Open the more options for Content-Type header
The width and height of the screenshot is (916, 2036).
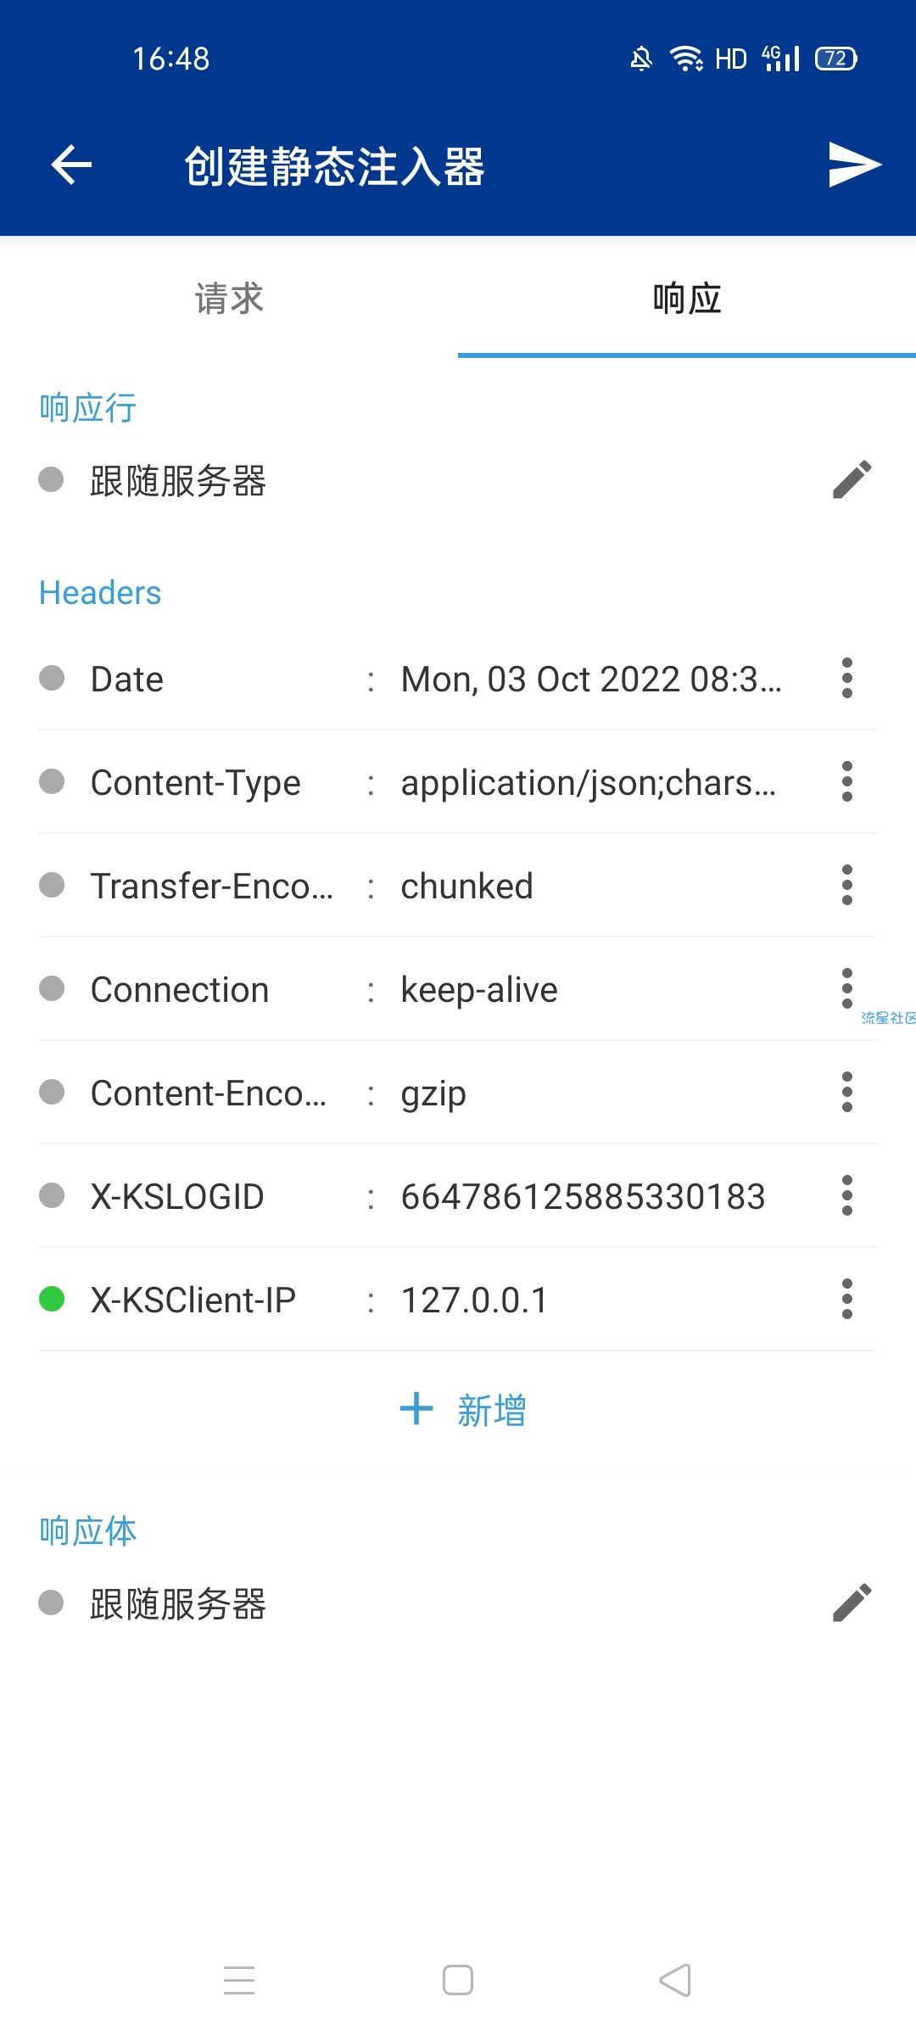point(846,781)
